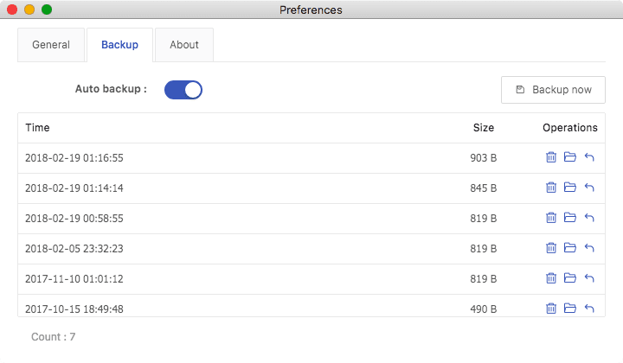
Task: Open folder for the 903 B backup
Action: click(x=569, y=157)
